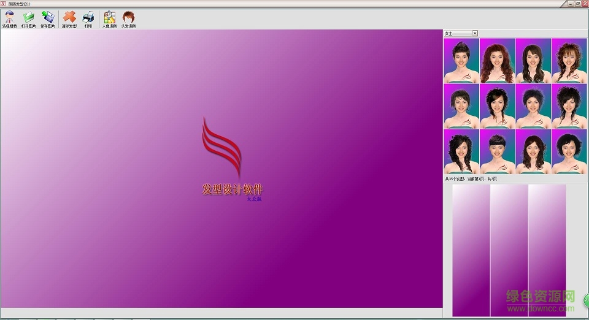This screenshot has height=320, width=589.
Task: Expand the 女士 gender category dropdown
Action: tap(475, 33)
